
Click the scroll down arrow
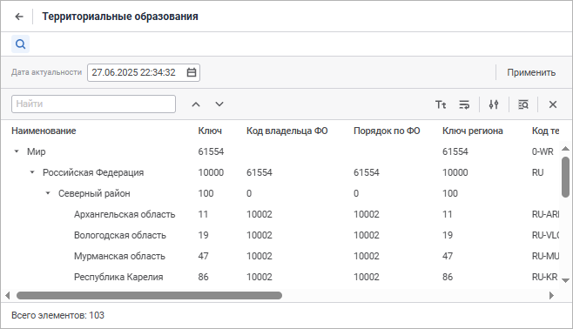point(565,280)
